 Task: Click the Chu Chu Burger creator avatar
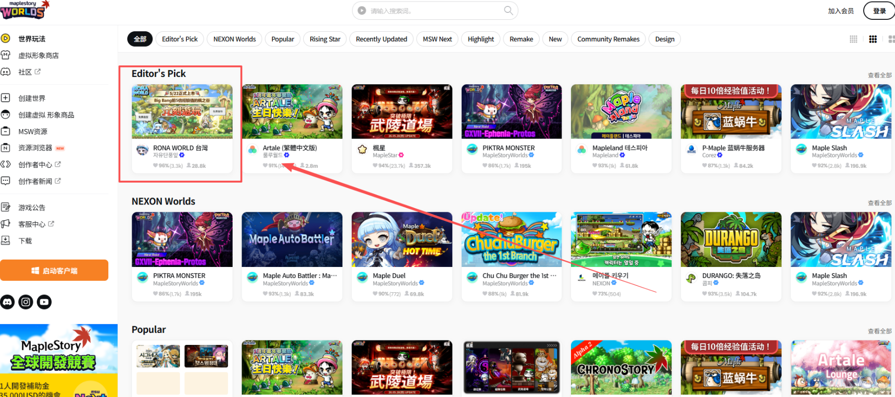pyautogui.click(x=472, y=277)
